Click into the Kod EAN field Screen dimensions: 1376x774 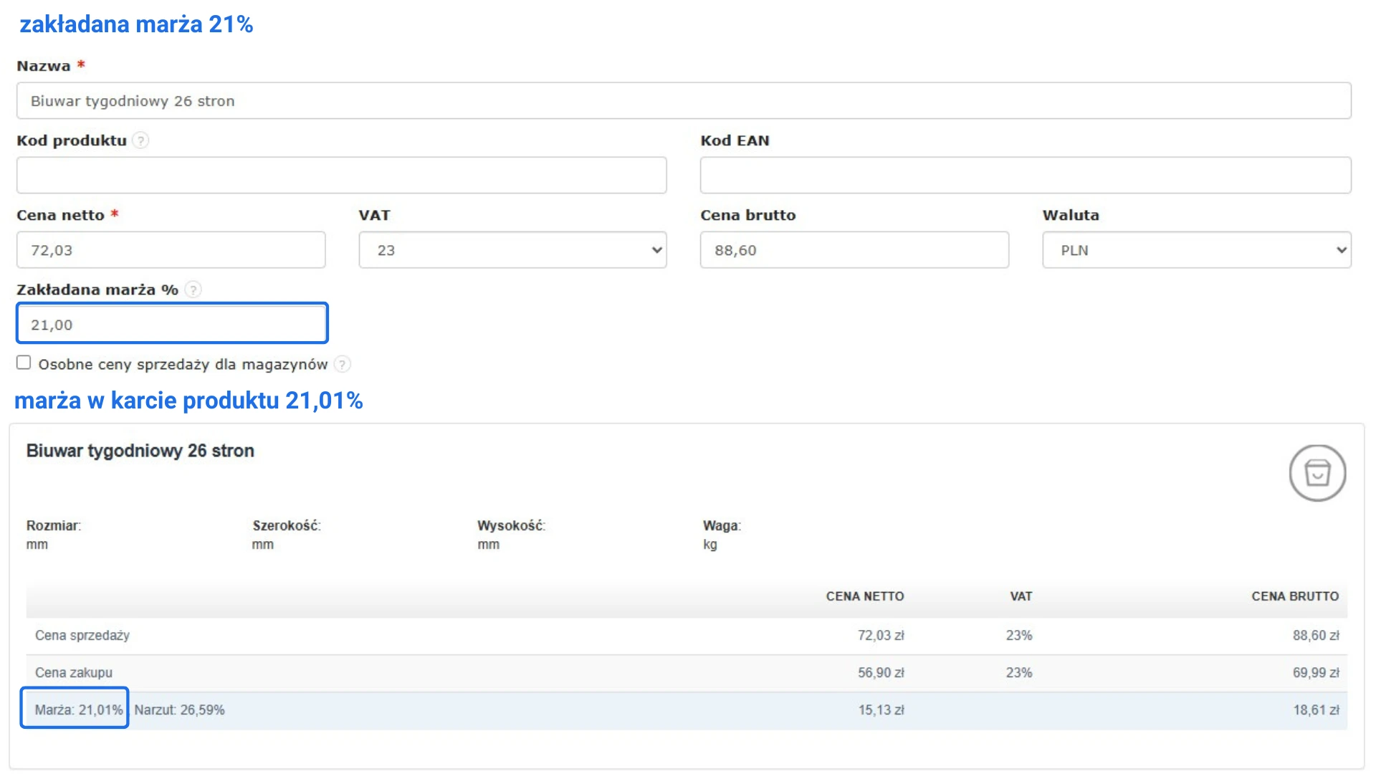pos(1025,176)
